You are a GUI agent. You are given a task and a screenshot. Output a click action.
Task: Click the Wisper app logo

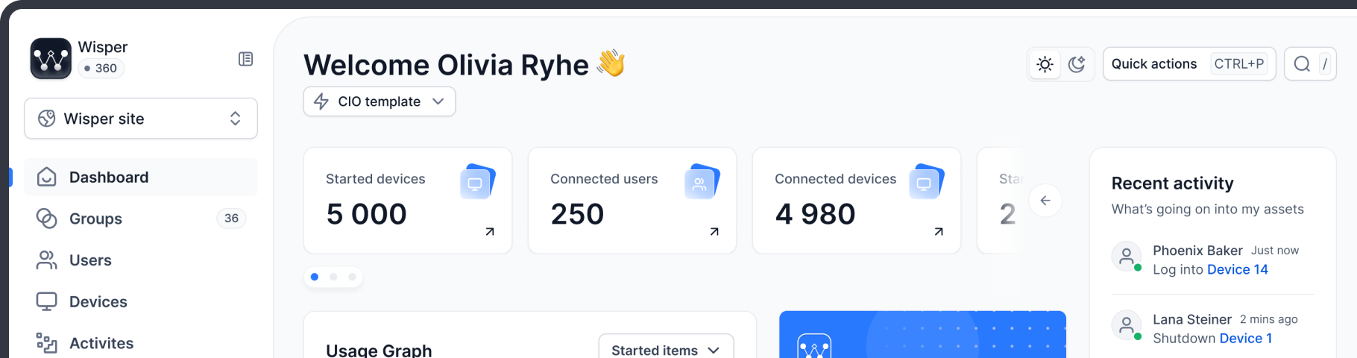click(51, 58)
